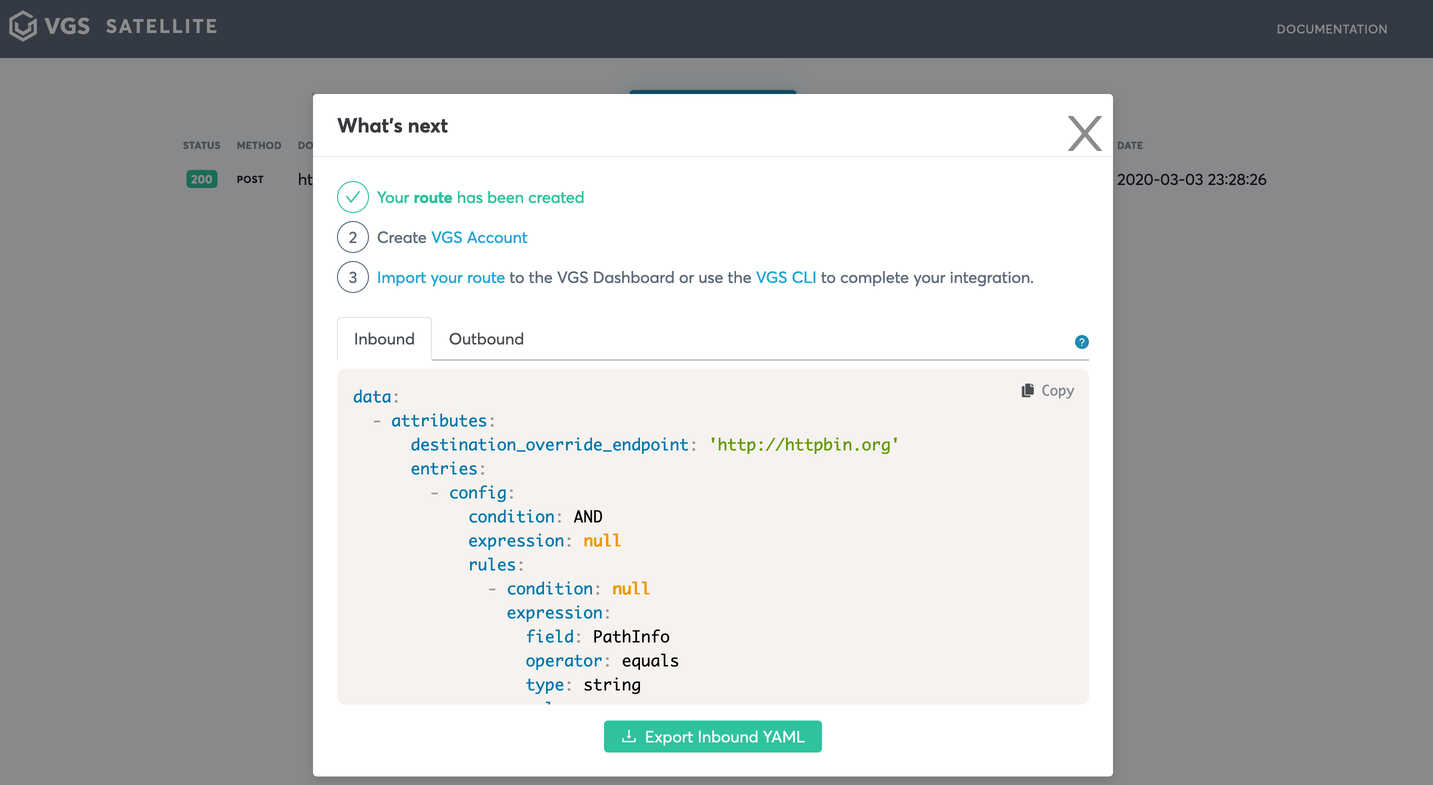Screen dimensions: 1433x785
Task: Open the VGS CLI link
Action: [x=785, y=277]
